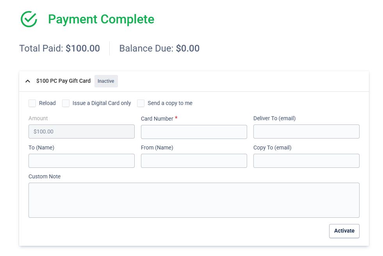Check Issue a Digital Card only
383x256 pixels.
(66, 103)
